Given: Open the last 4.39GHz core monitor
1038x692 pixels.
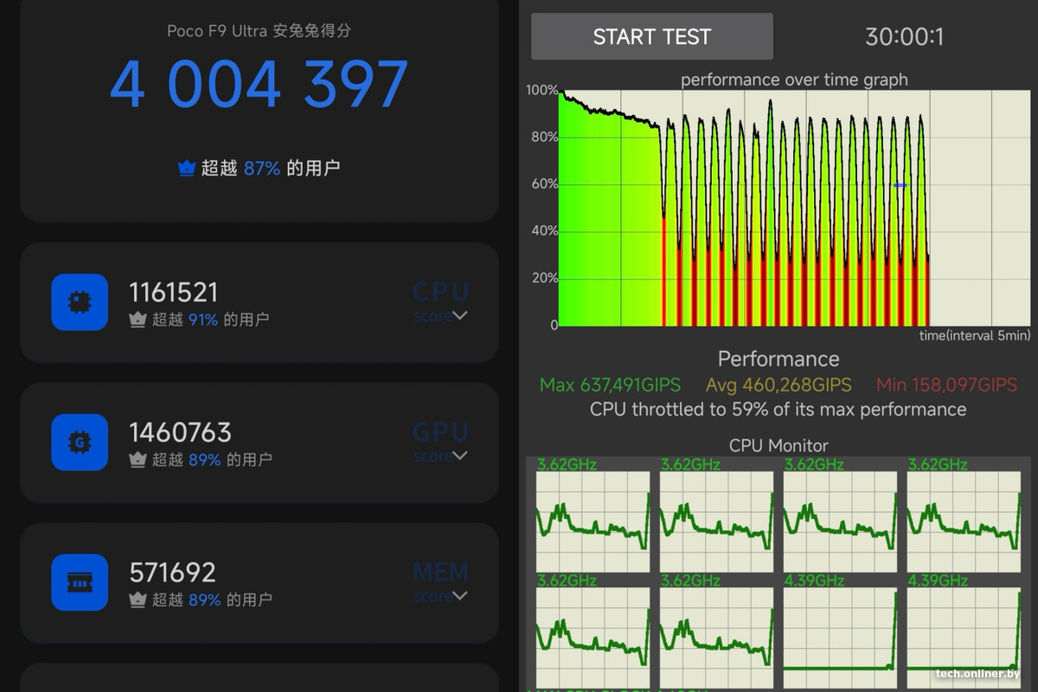Looking at the screenshot, I should tap(964, 630).
